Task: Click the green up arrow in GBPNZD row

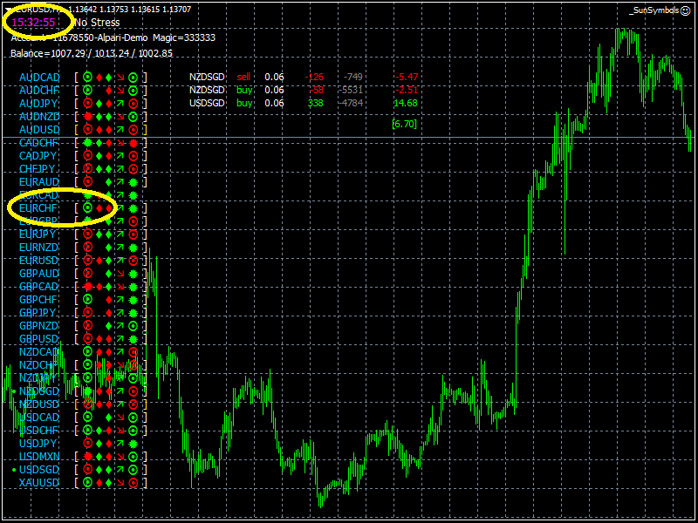Action: [121, 325]
